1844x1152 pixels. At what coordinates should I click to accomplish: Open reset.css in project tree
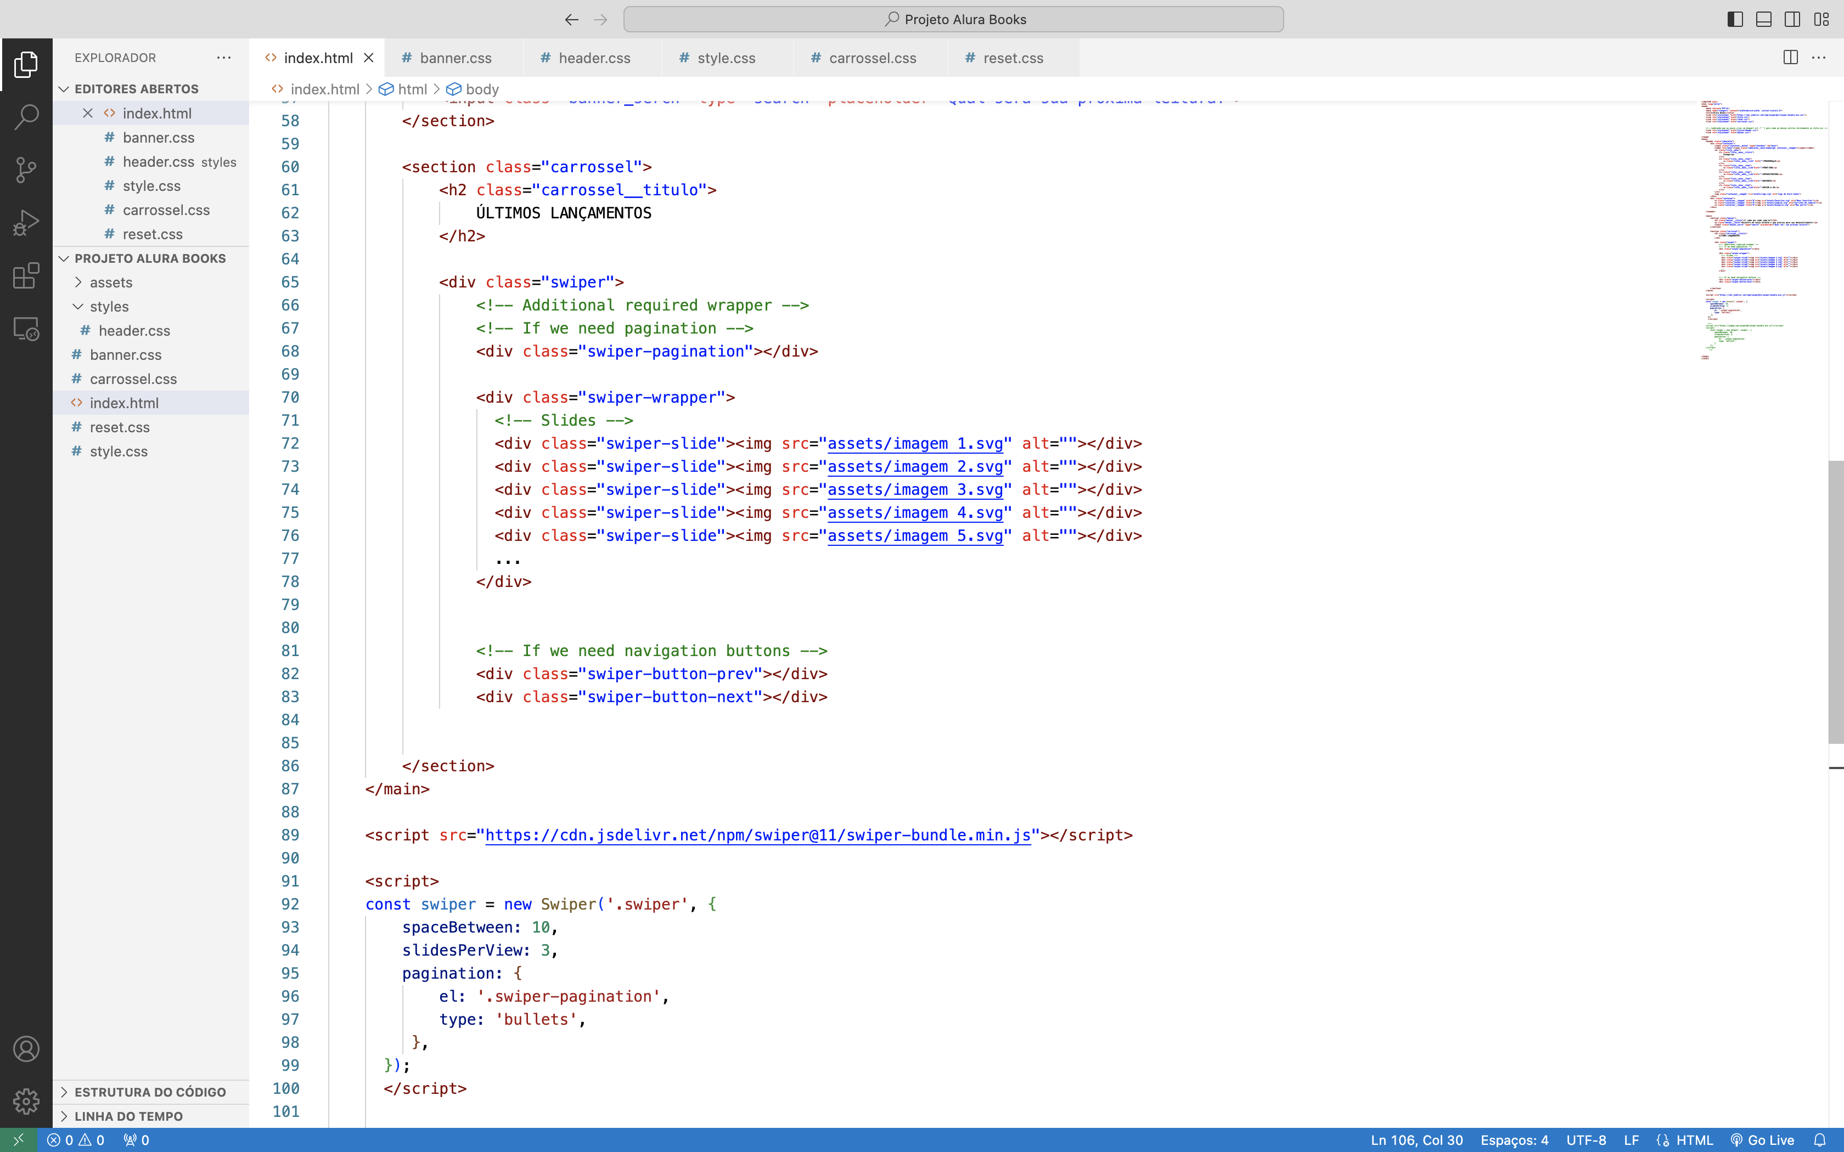coord(151,427)
